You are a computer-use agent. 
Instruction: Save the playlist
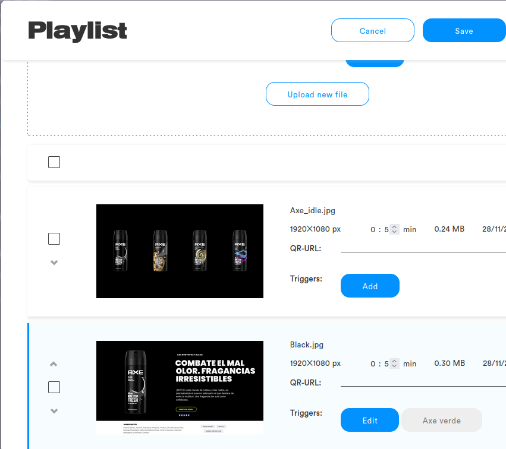[464, 31]
